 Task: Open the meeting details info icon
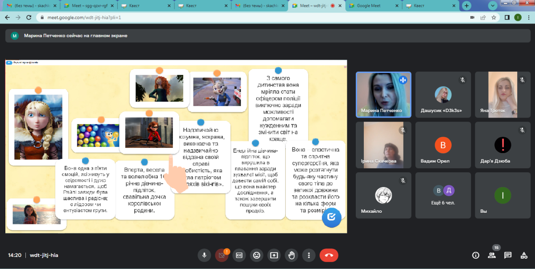(x=476, y=255)
